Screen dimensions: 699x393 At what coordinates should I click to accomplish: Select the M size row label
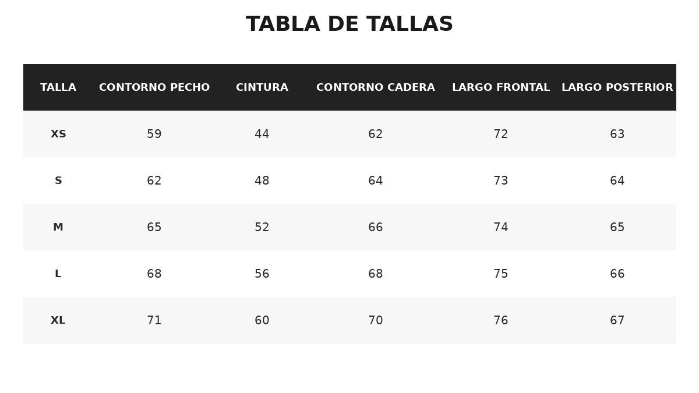point(58,228)
